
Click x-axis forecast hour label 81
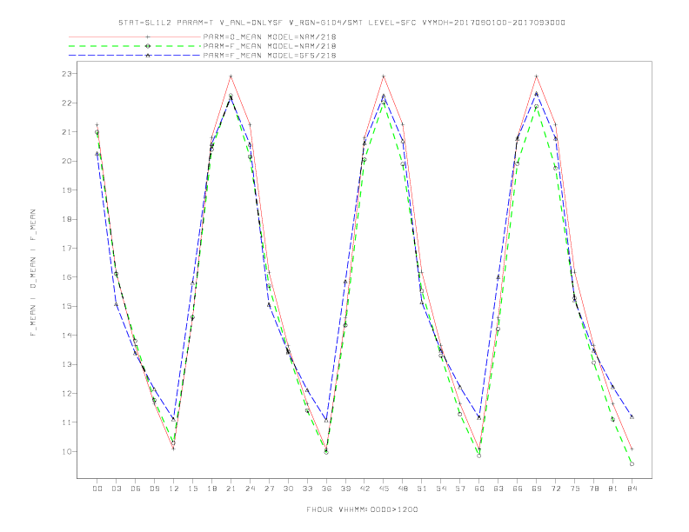point(613,489)
